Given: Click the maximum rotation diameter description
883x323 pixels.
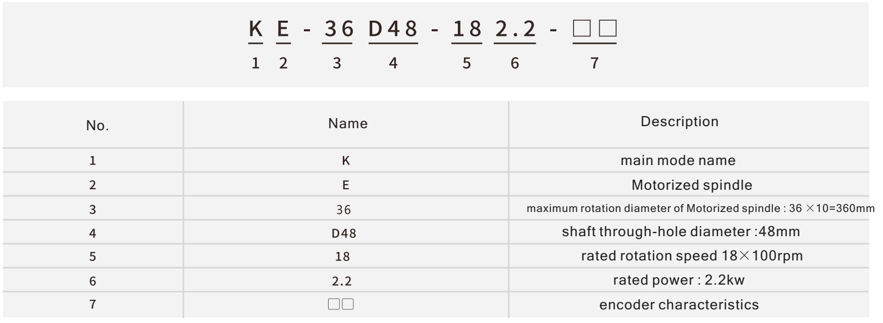Looking at the screenshot, I should [700, 208].
